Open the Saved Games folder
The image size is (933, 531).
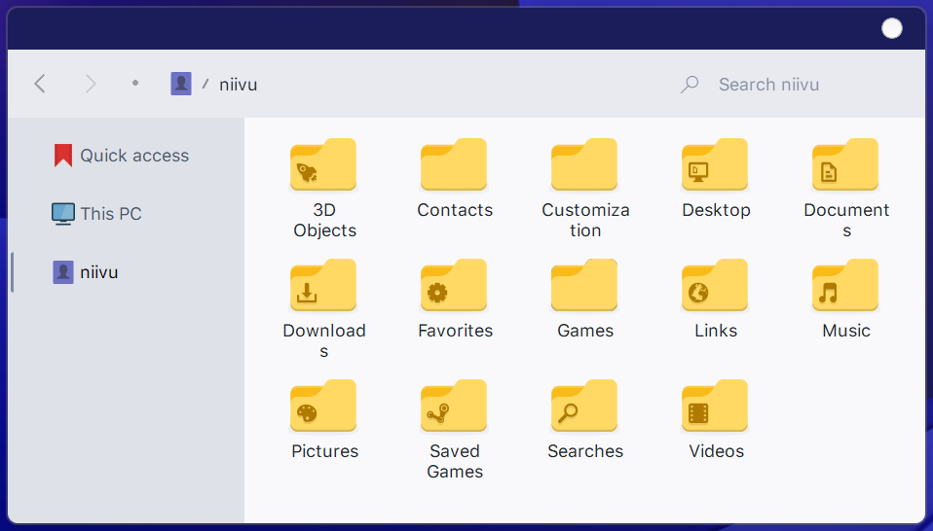454,407
